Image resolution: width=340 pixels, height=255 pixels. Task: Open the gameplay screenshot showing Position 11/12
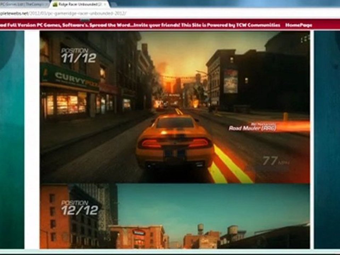[175, 107]
